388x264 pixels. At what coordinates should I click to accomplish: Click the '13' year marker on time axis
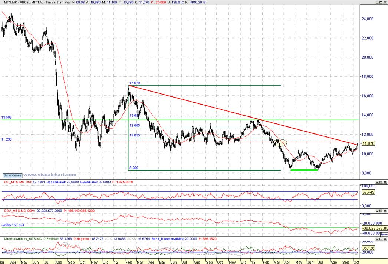pos(253,262)
